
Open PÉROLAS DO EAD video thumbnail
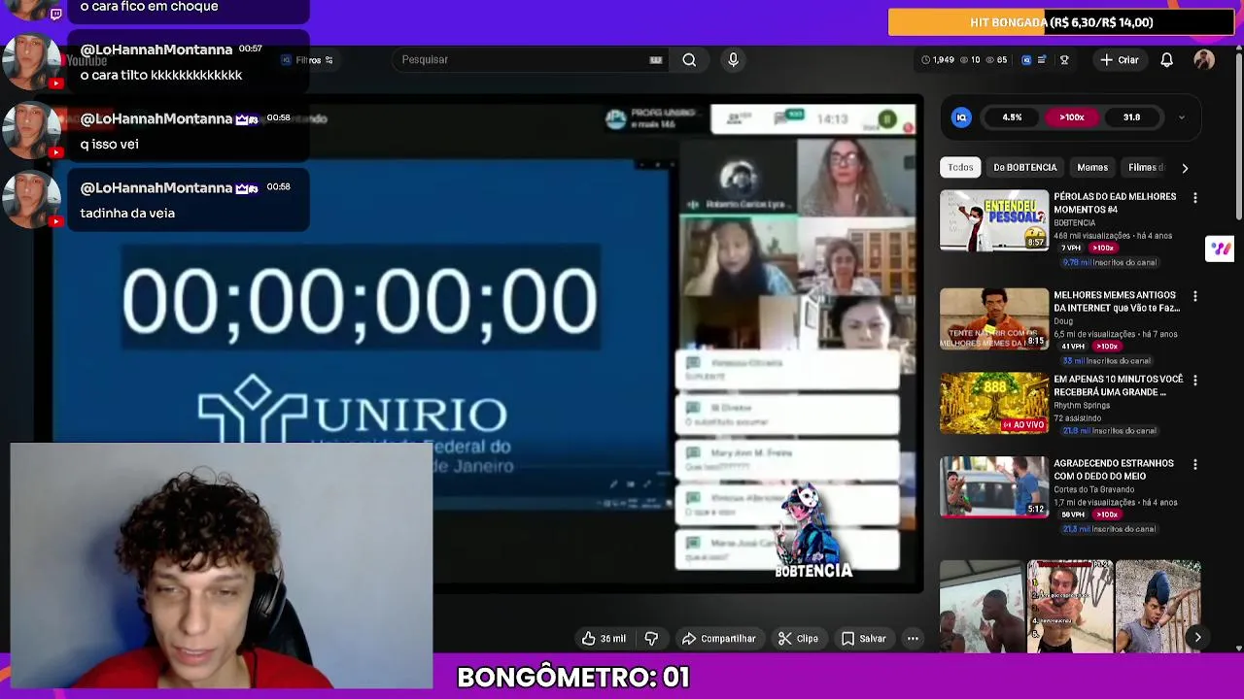click(994, 220)
